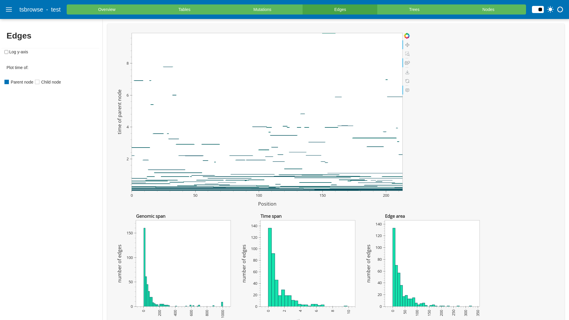Select the Parent node option
The height and width of the screenshot is (320, 569).
click(7, 82)
